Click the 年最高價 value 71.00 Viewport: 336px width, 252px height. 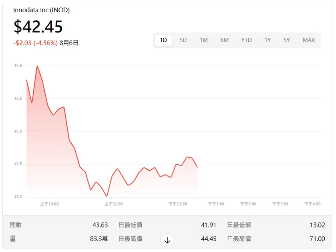pos(317,239)
